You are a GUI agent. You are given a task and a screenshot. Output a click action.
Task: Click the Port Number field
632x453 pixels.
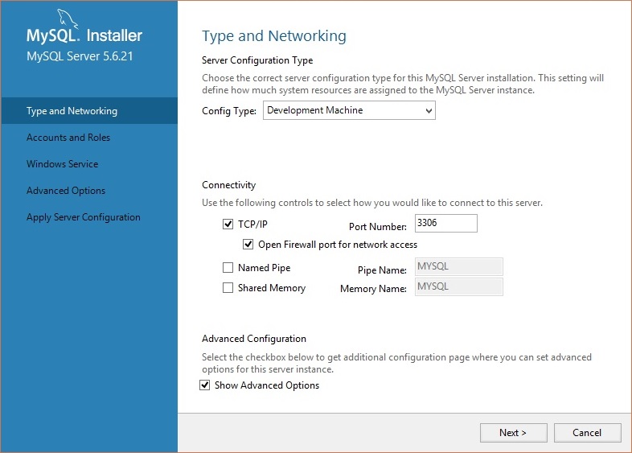pyautogui.click(x=445, y=223)
